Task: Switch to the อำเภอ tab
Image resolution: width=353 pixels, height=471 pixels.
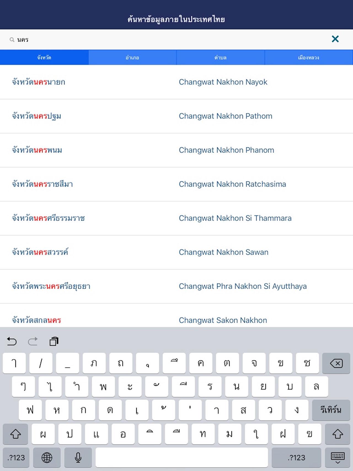Action: 132,58
